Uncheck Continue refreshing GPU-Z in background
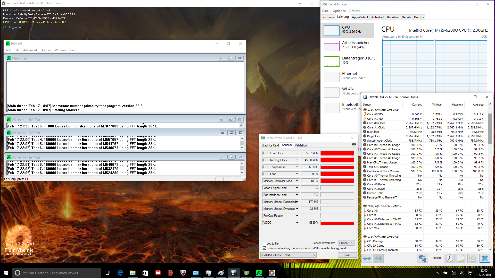 click(x=264, y=248)
